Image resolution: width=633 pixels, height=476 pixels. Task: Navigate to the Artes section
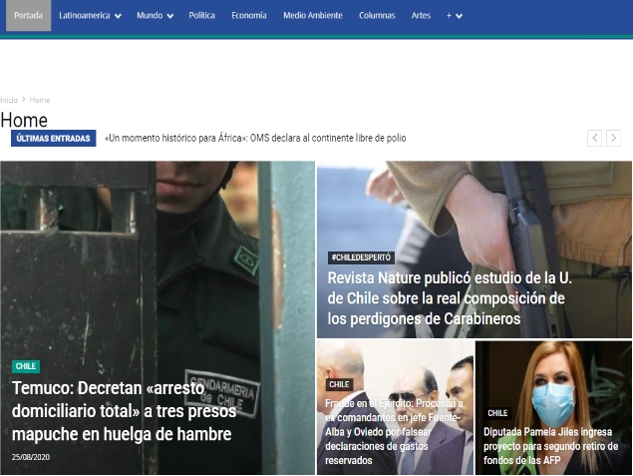click(x=421, y=16)
